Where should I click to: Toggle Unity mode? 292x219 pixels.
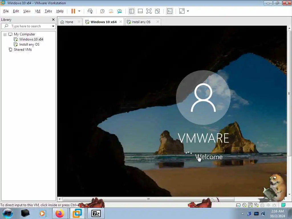tap(157, 11)
